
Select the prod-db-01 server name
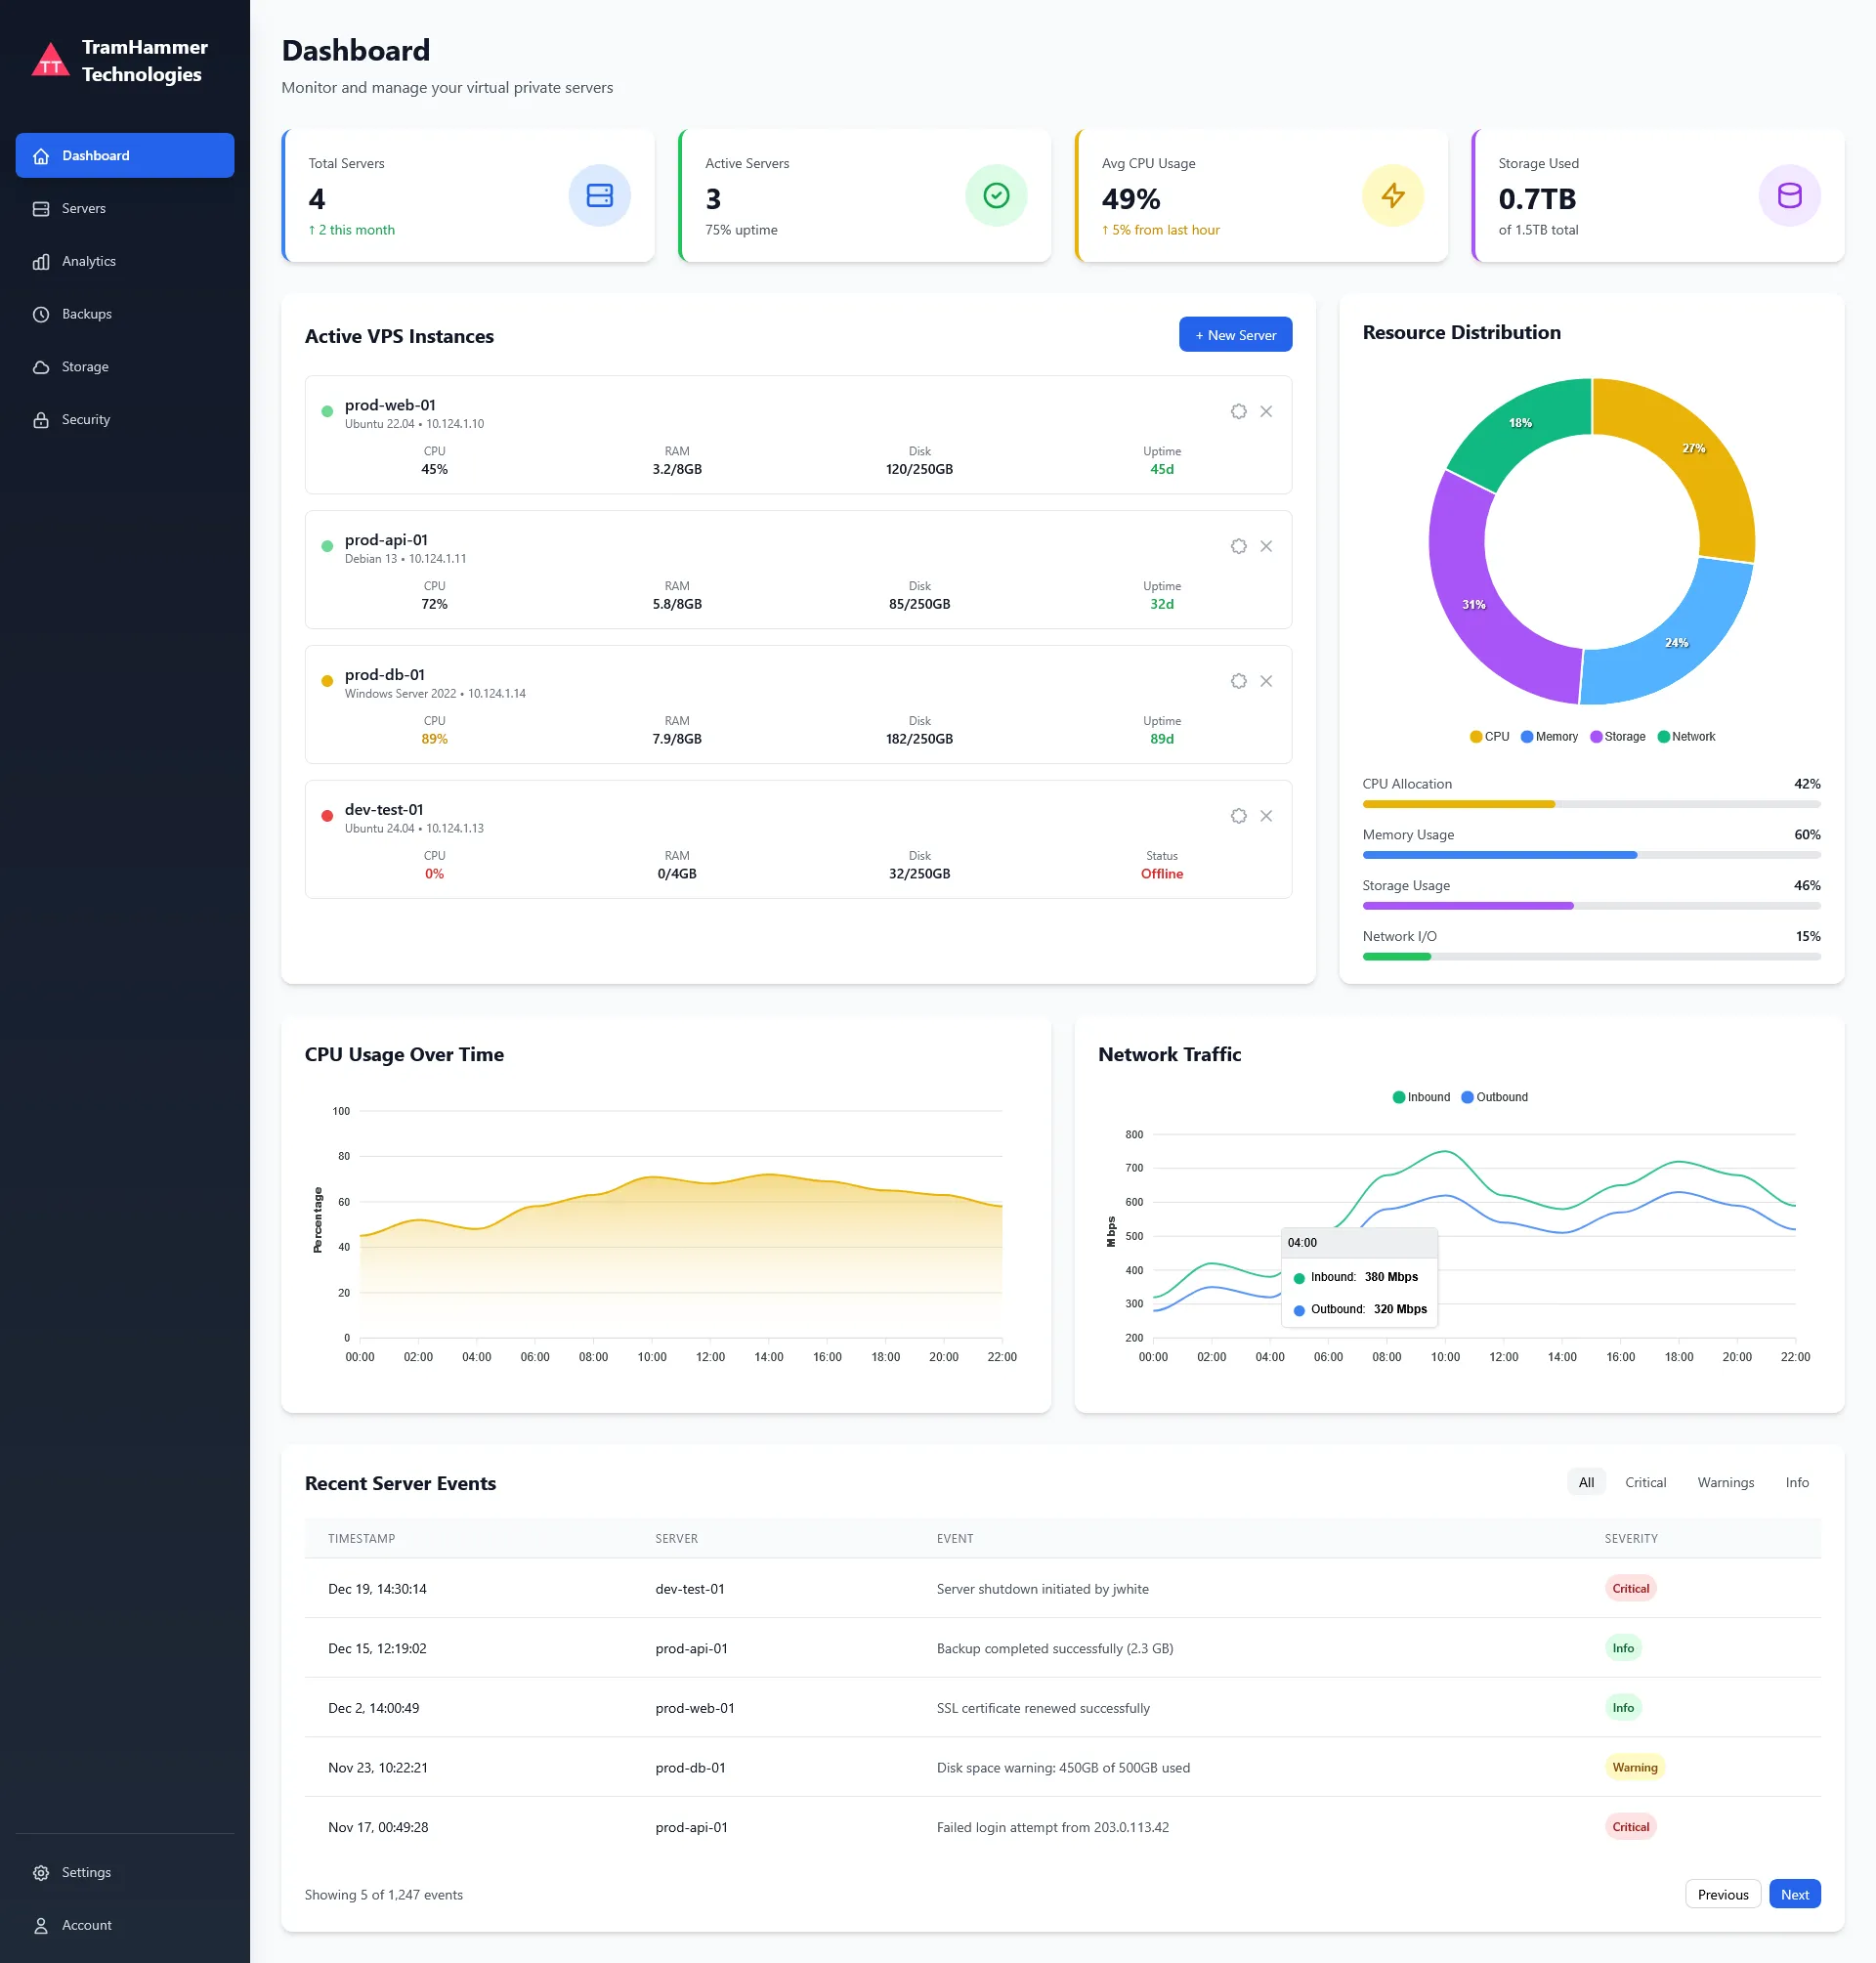tap(385, 675)
